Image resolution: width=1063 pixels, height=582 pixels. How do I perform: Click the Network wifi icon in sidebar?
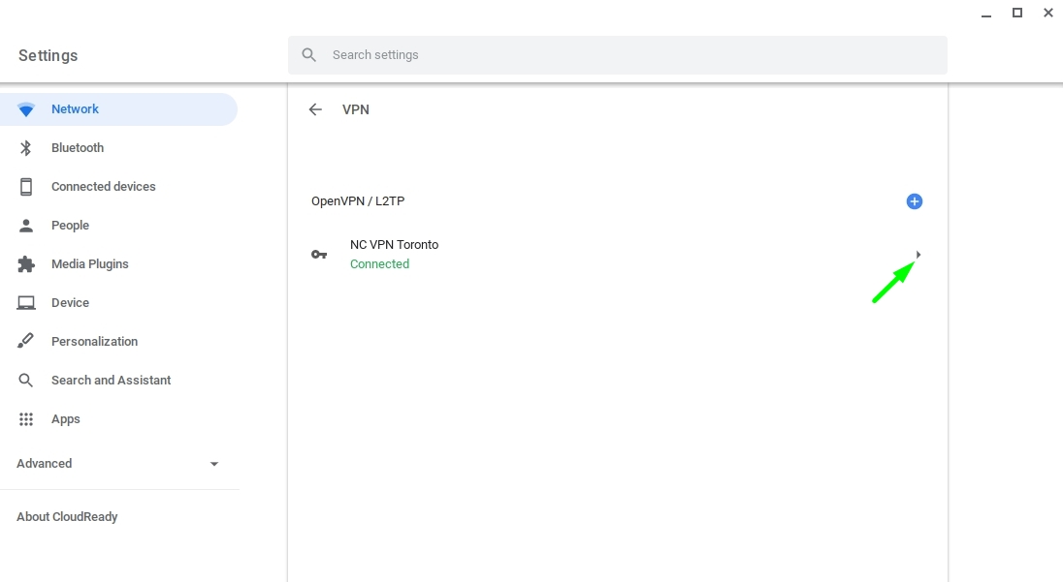coord(26,109)
